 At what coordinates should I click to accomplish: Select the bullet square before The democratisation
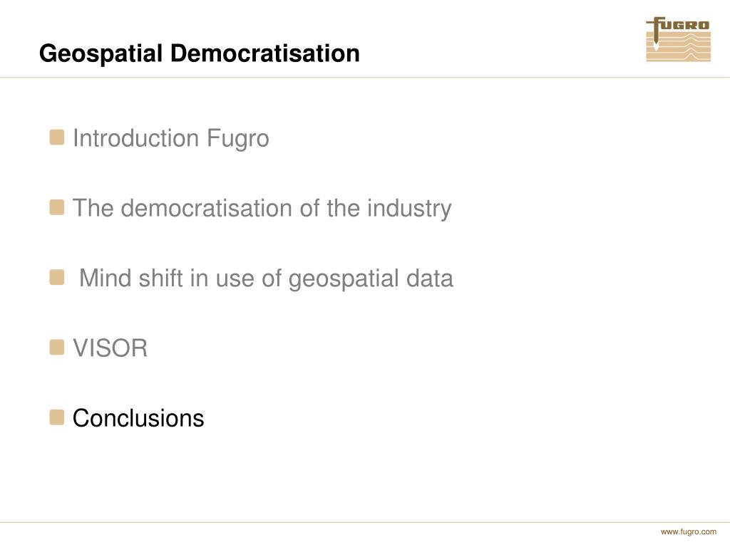click(57, 207)
